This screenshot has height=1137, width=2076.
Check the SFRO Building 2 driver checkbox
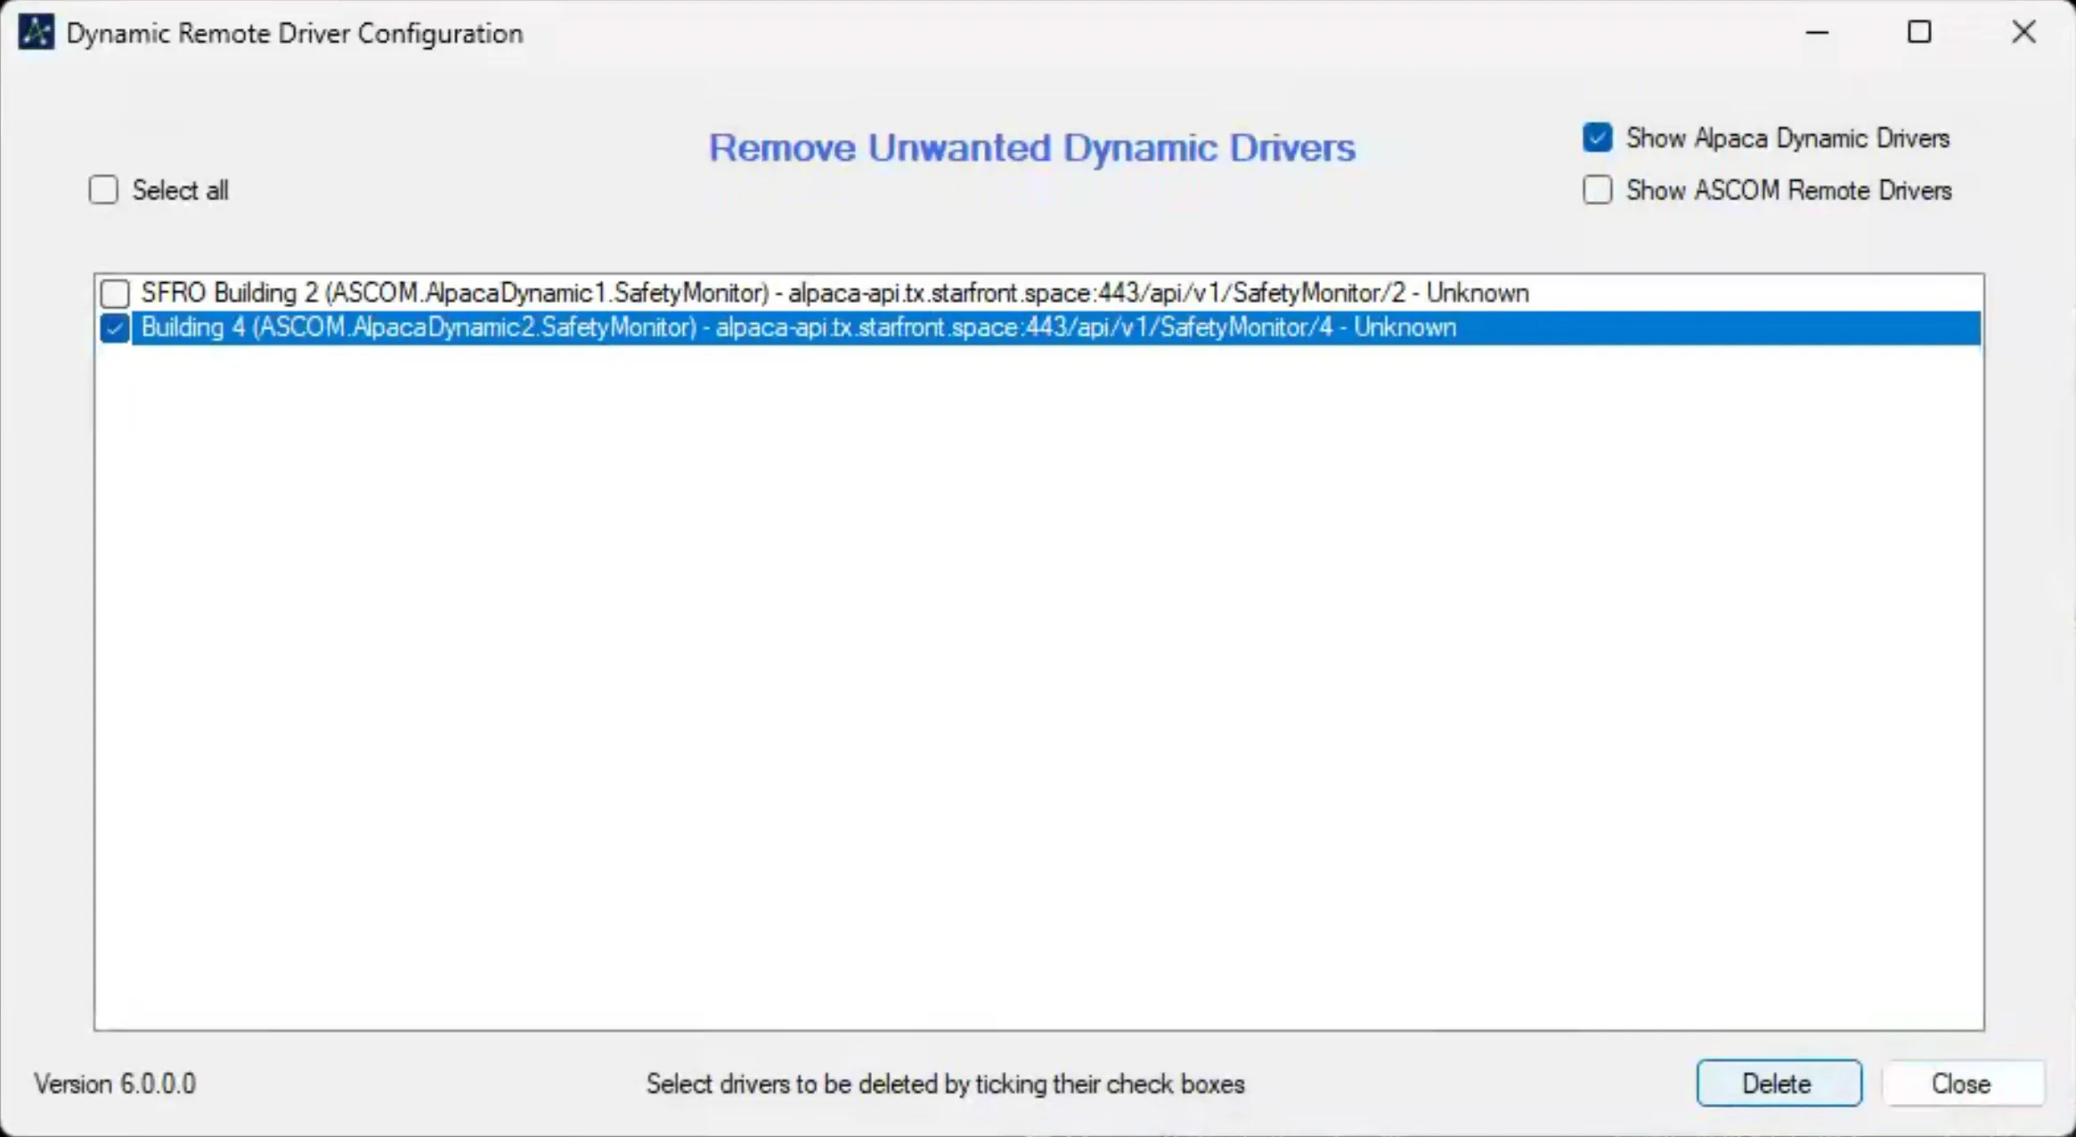coord(115,293)
